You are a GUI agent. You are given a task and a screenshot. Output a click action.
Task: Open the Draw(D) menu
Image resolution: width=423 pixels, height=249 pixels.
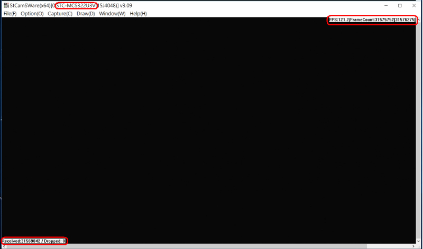(x=86, y=14)
